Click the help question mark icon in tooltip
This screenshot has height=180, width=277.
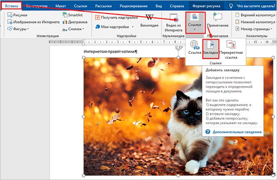coord(208,131)
